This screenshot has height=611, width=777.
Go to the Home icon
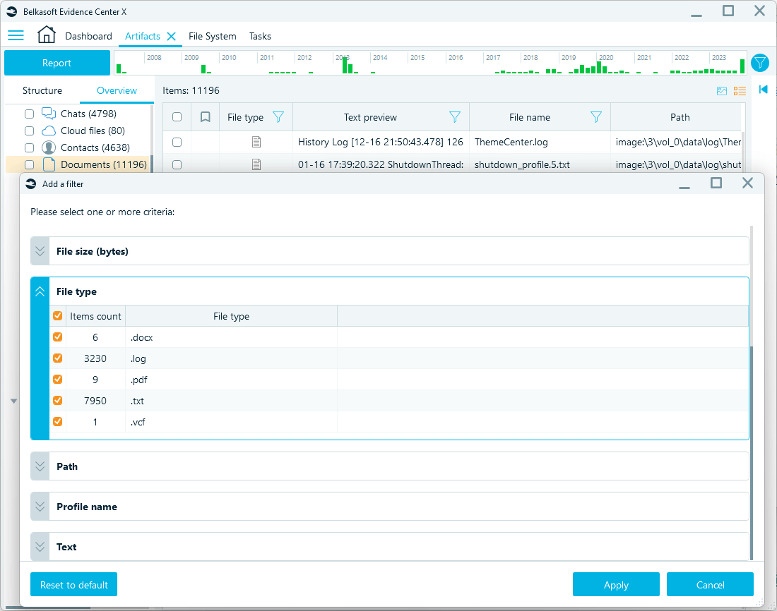point(47,35)
